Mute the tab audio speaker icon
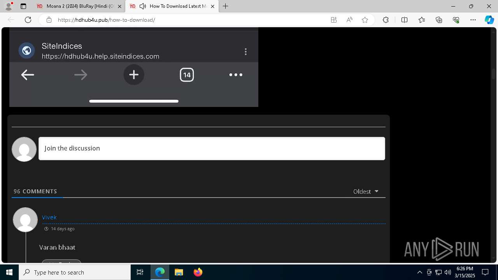Viewport: 498px width, 280px height. click(143, 6)
